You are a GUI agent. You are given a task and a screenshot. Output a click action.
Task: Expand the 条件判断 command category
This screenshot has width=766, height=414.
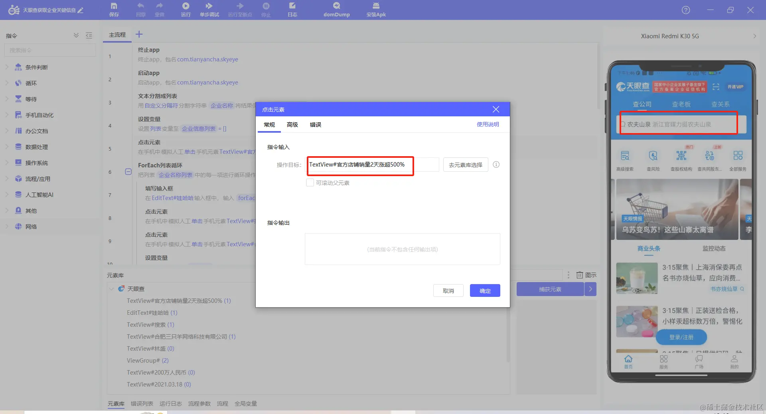(x=7, y=67)
